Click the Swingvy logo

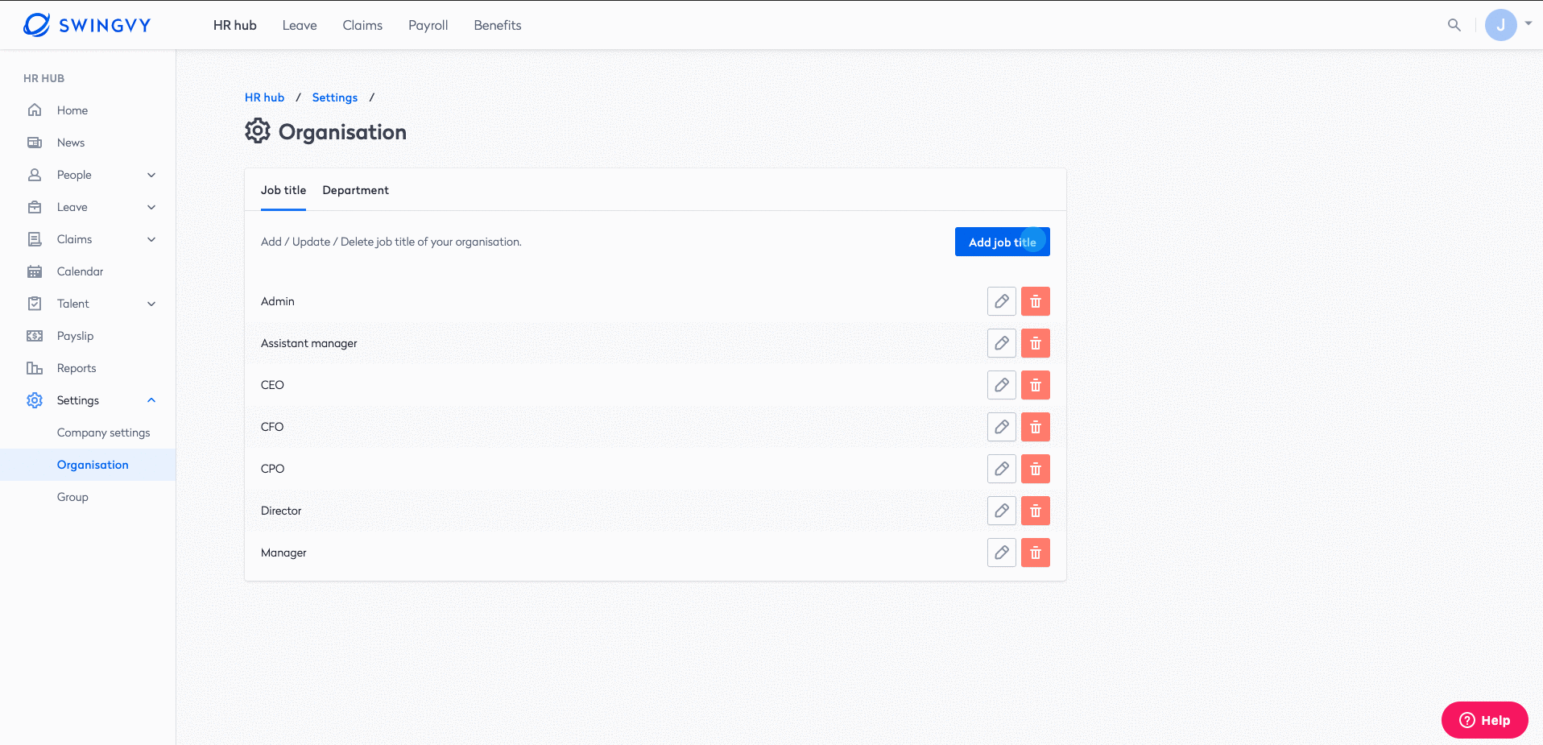click(87, 25)
